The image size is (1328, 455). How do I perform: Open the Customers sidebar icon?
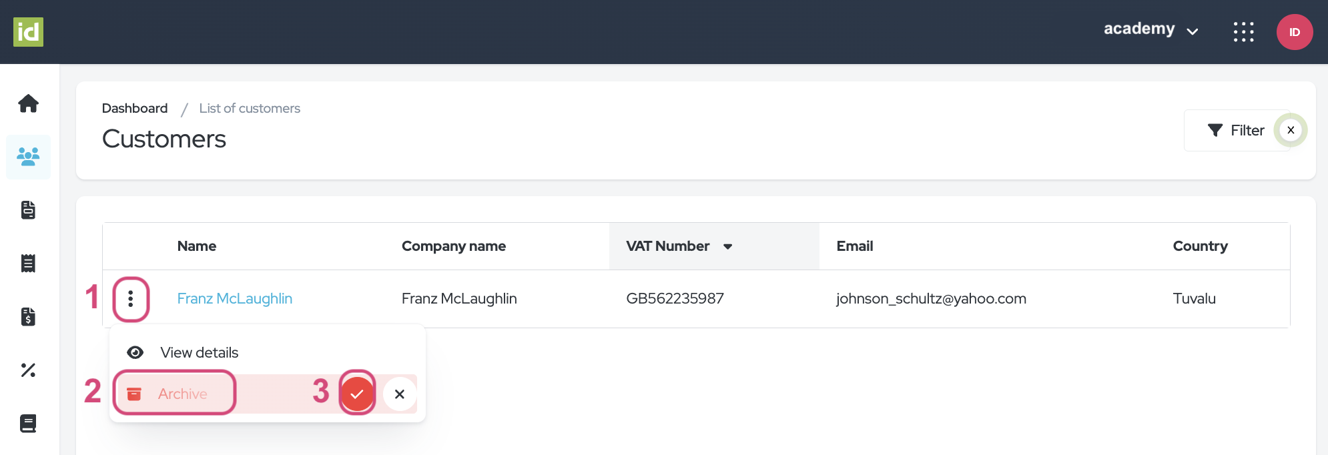28,157
